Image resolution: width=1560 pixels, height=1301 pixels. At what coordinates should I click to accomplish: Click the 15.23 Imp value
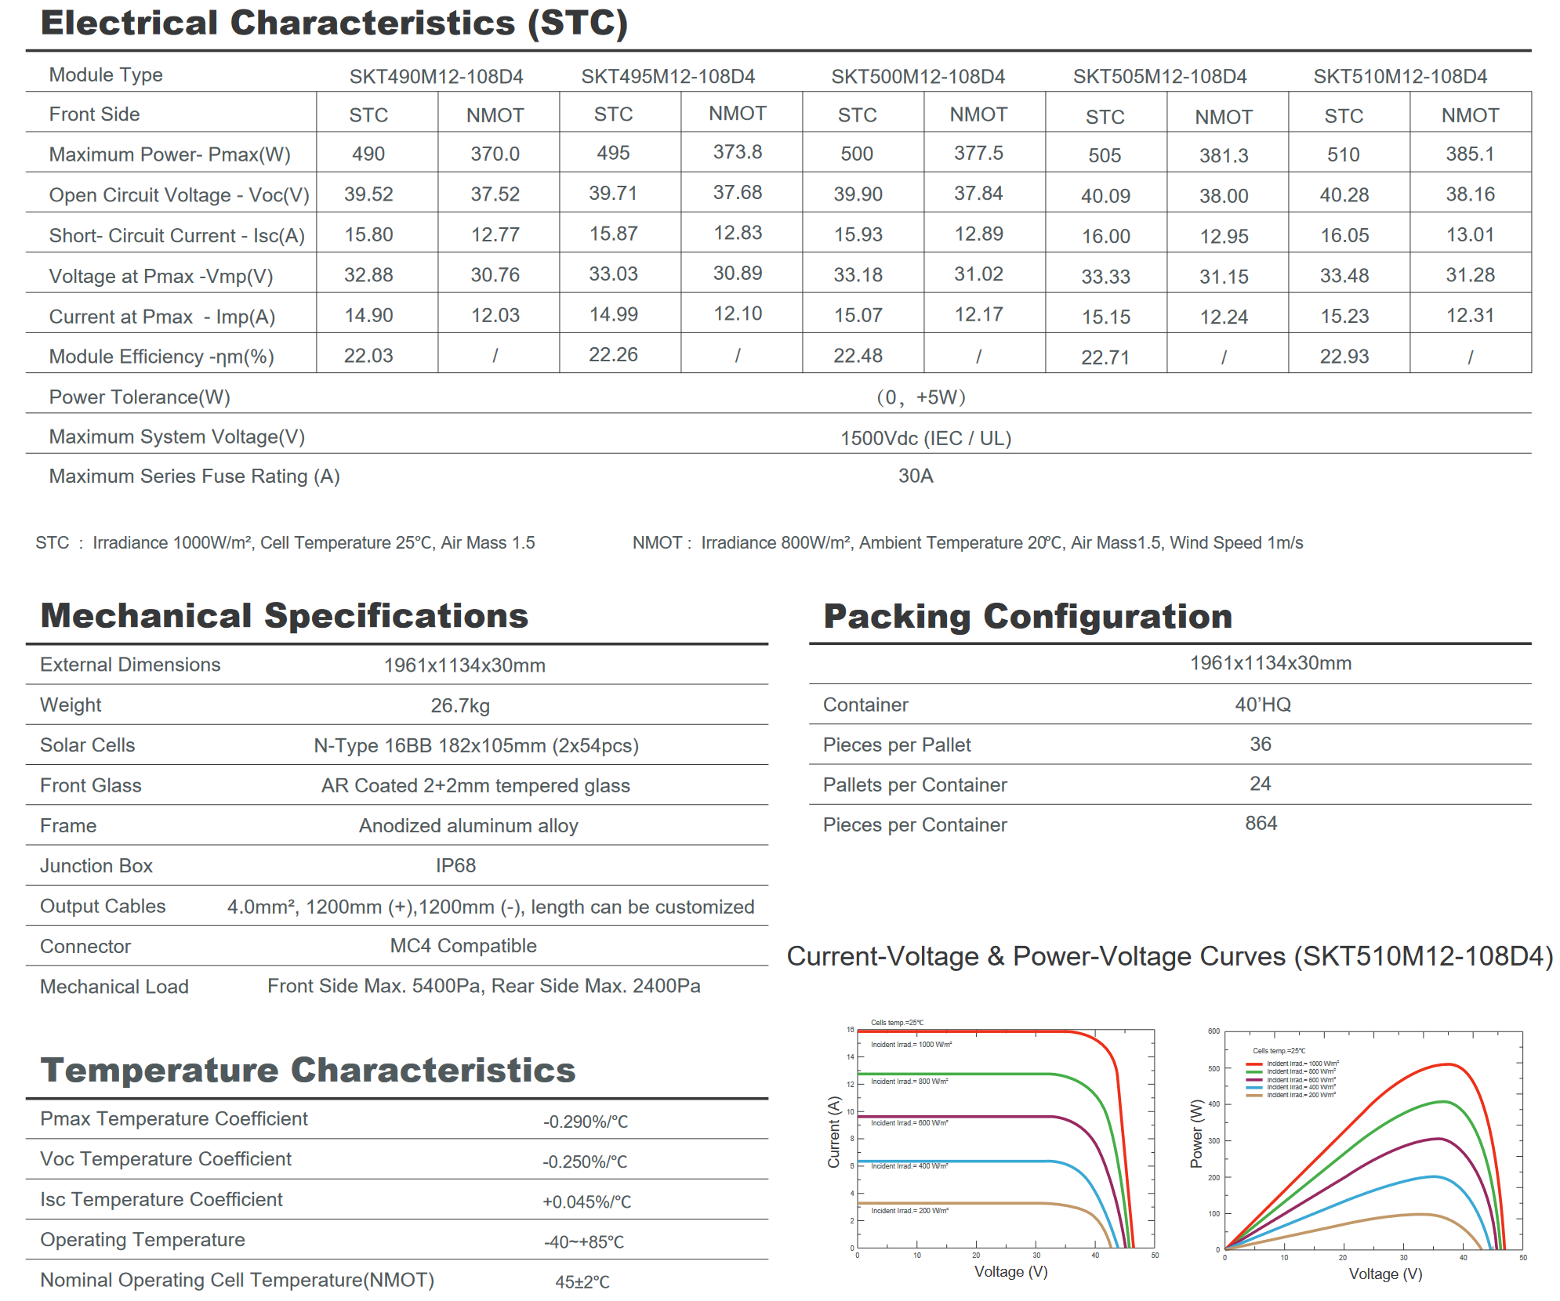click(x=1344, y=316)
